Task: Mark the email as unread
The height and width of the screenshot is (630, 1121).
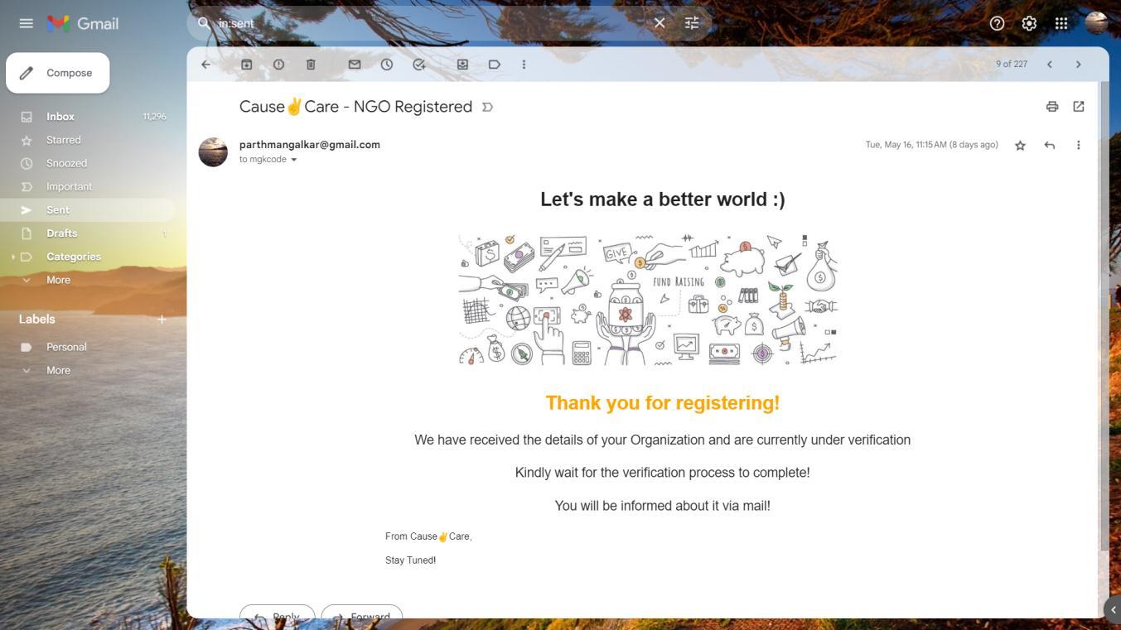Action: 355,65
